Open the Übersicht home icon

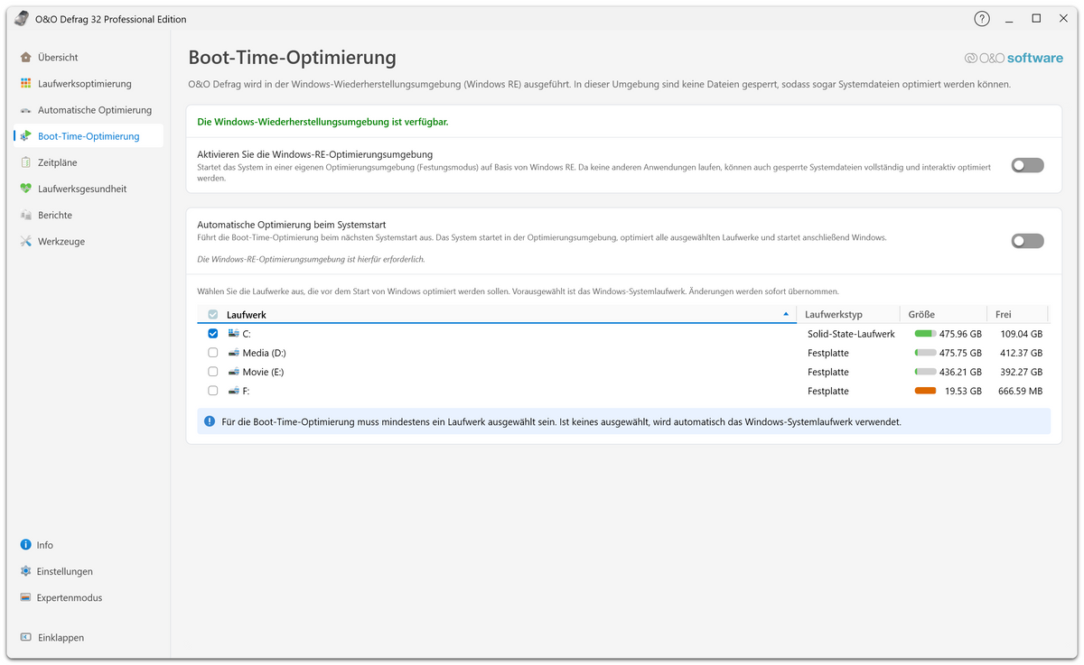[26, 57]
